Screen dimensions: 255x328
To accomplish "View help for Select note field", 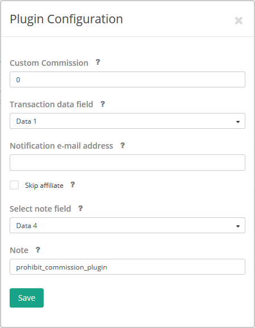I will point(80,208).
